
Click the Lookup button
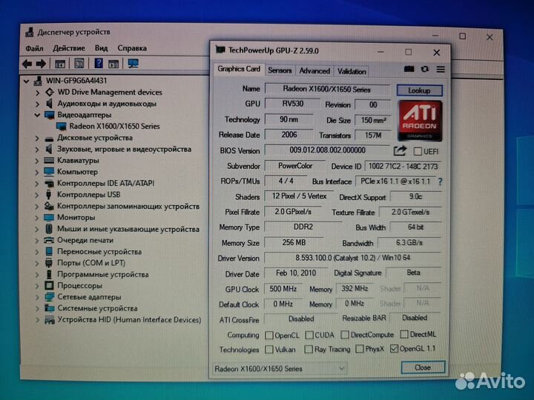coord(419,91)
